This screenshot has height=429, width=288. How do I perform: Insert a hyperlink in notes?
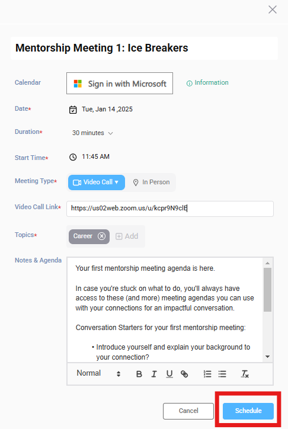pyautogui.click(x=184, y=374)
